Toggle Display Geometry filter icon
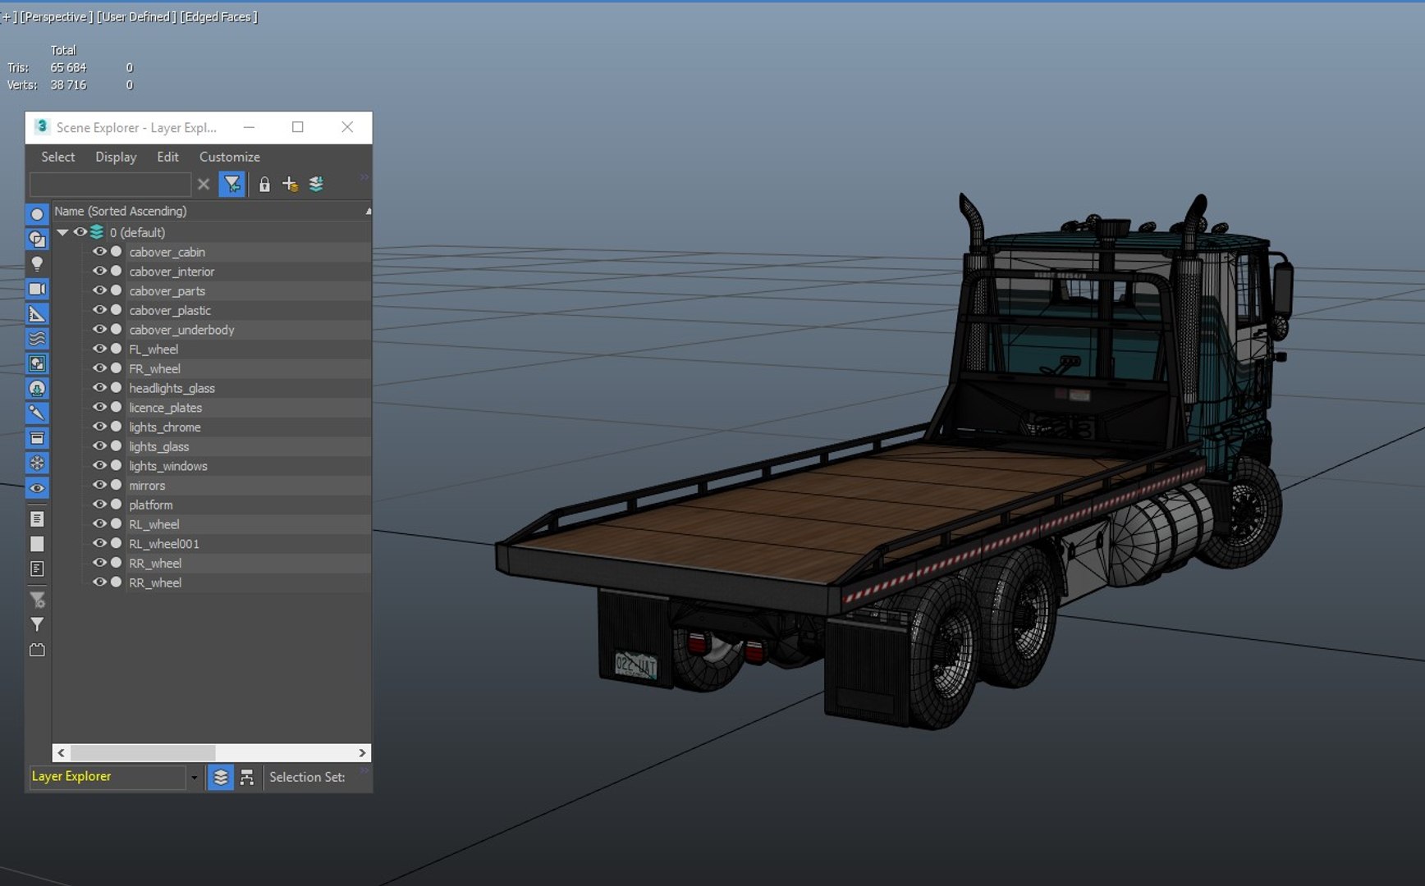The image size is (1425, 886). 37,214
